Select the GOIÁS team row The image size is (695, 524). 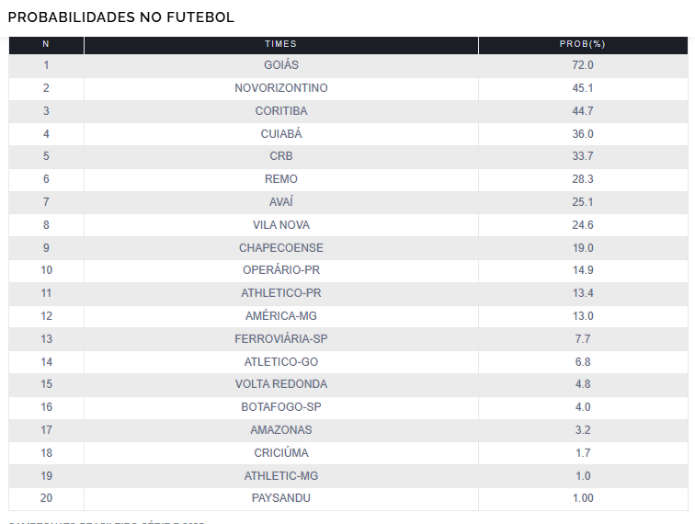point(348,65)
